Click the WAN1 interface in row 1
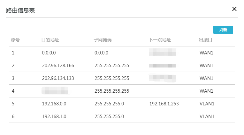 206,53
